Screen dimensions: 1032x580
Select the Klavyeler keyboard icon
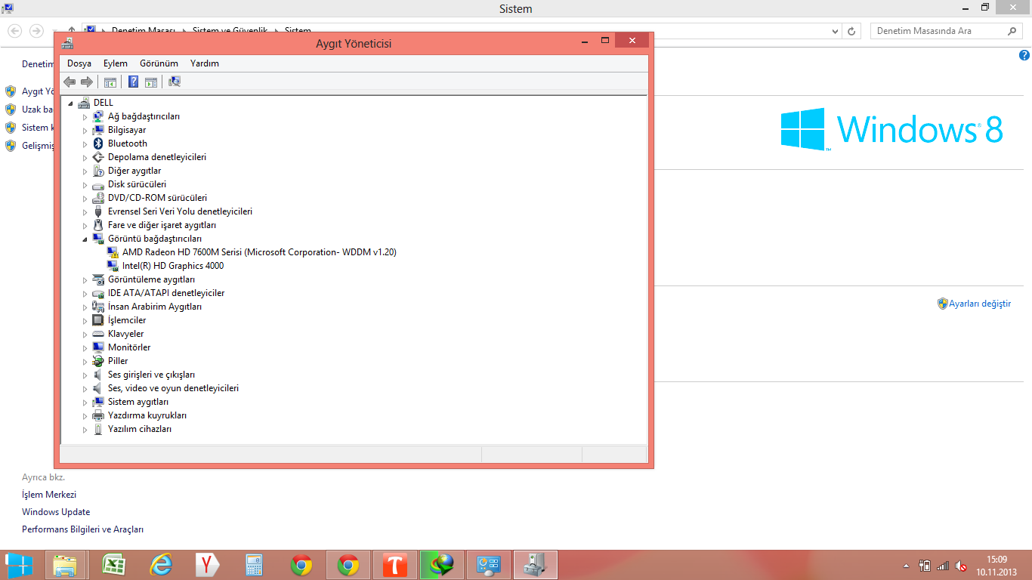[97, 334]
